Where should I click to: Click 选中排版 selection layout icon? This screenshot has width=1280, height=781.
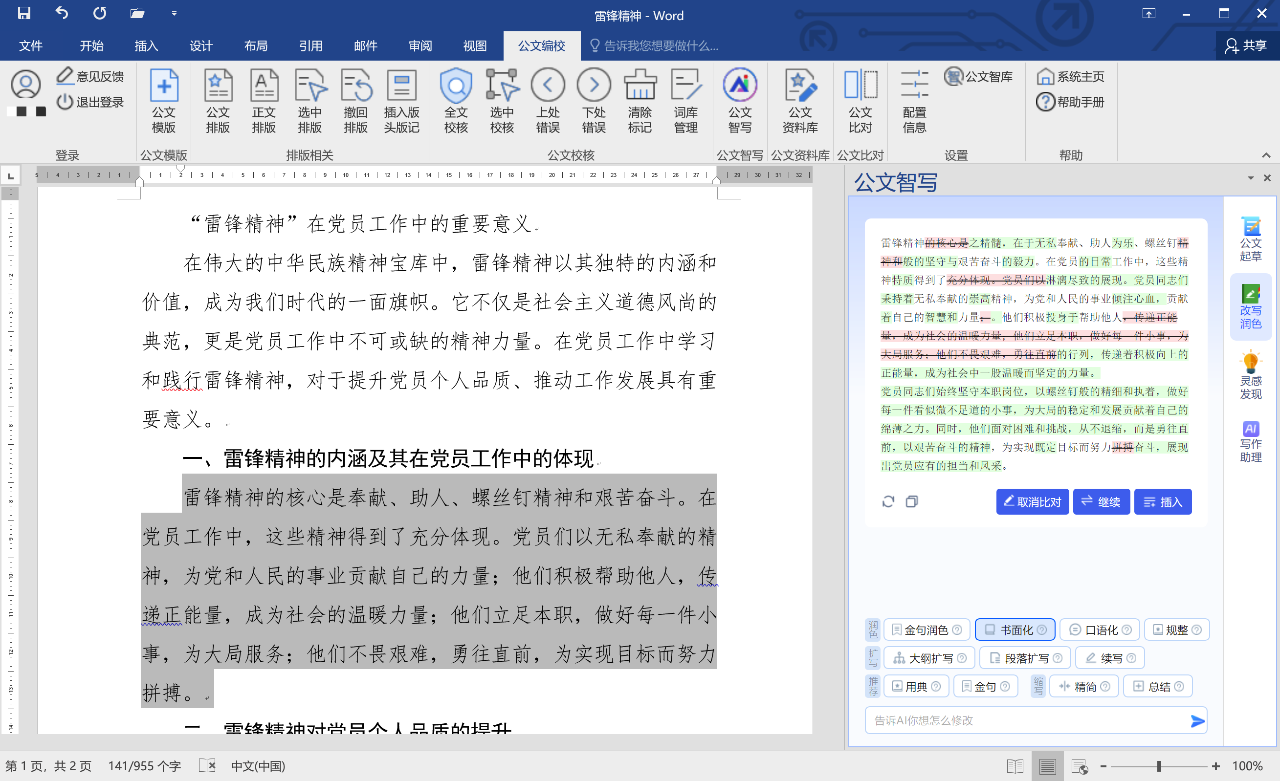tap(309, 101)
